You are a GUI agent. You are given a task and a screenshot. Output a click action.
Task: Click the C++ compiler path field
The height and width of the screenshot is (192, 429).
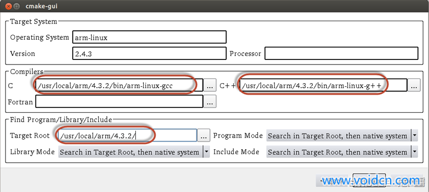point(323,86)
